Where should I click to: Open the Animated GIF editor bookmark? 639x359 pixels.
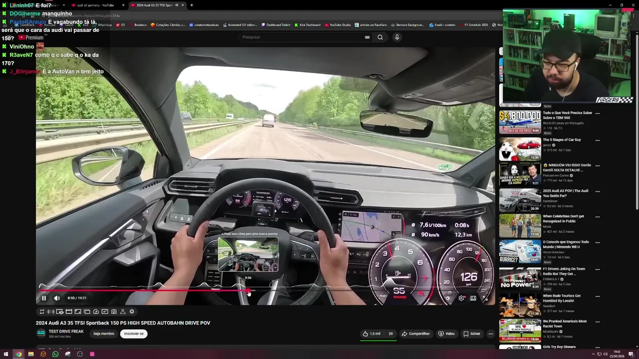(x=240, y=25)
